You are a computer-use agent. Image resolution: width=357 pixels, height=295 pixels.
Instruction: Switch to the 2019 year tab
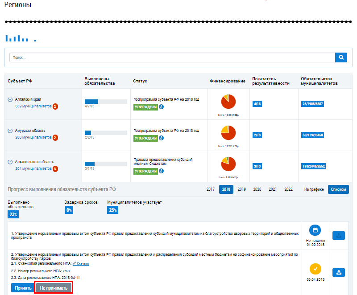coord(241,189)
